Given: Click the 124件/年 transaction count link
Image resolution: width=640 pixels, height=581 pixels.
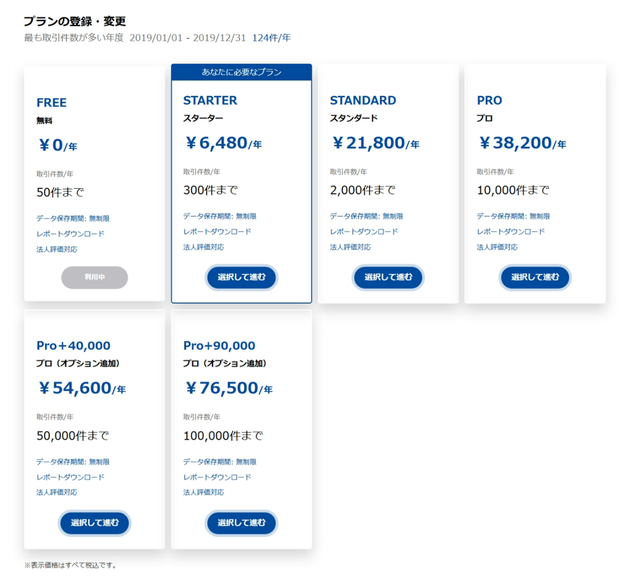Looking at the screenshot, I should [x=272, y=38].
